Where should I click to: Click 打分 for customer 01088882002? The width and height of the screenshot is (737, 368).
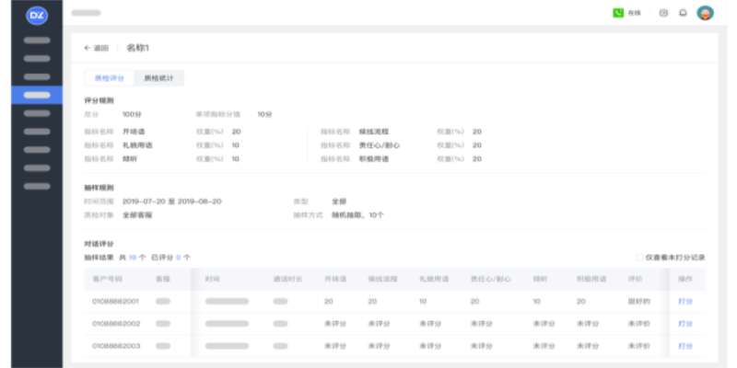click(x=684, y=324)
